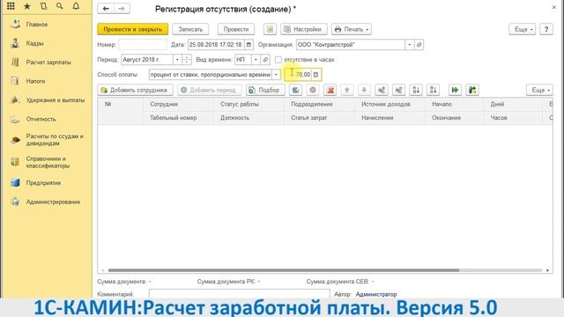
Task: Open Справочники и классификаторы section
Action: coord(48,162)
